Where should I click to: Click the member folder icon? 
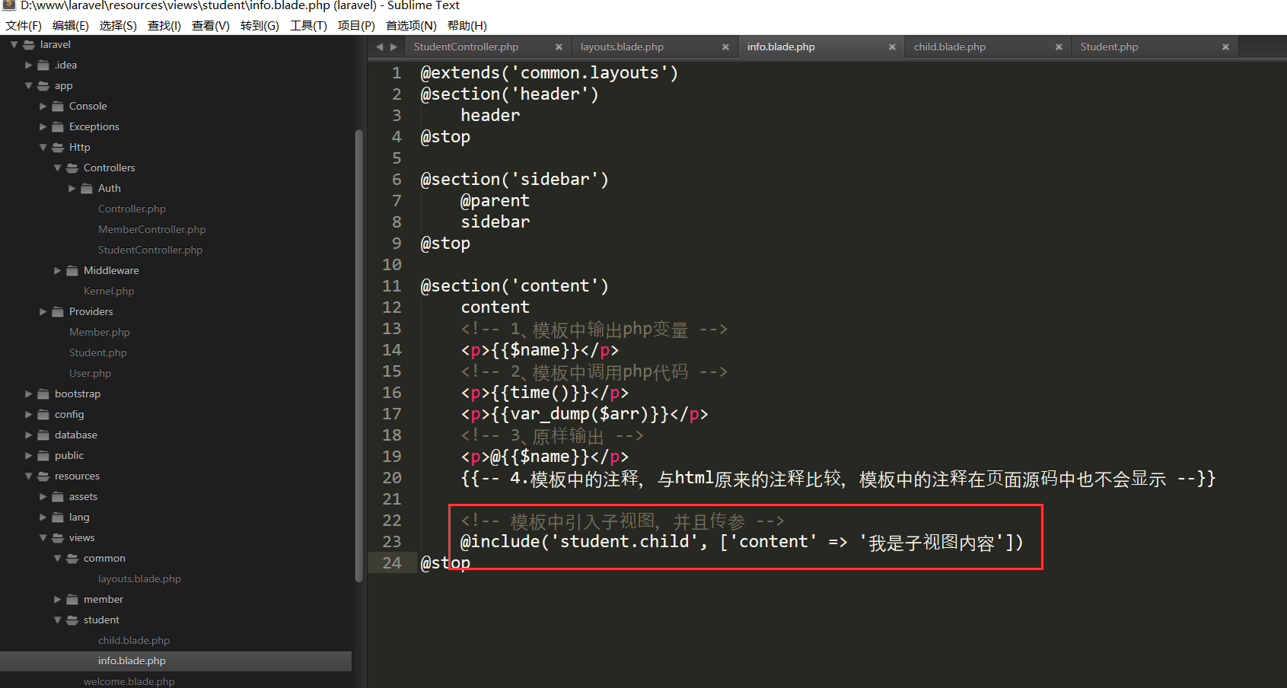click(x=72, y=600)
